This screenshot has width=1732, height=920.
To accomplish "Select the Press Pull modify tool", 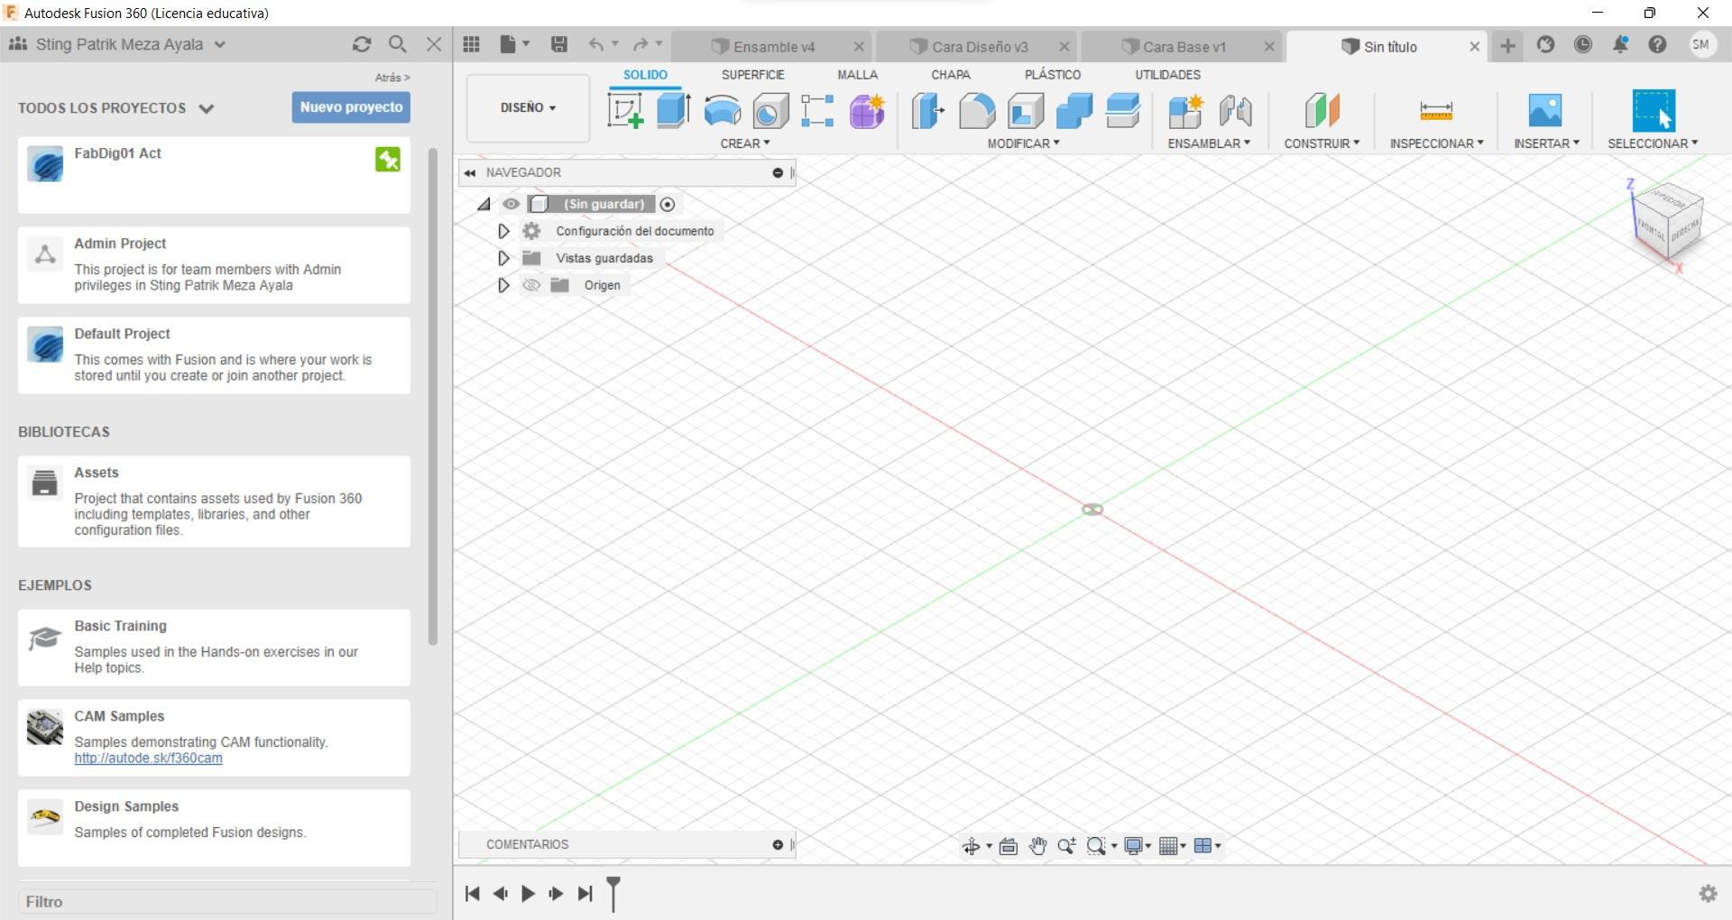I will [x=928, y=111].
